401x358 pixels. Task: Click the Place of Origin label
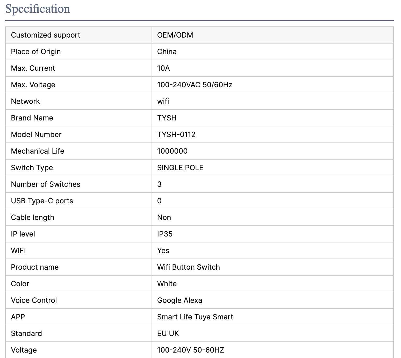(36, 52)
